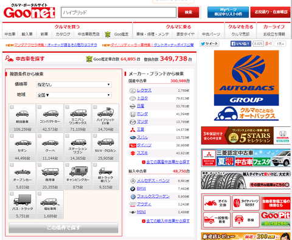Click the Lexus brand logo icon
Image resolution: width=292 pixels, height=240 pixels.
point(133,91)
